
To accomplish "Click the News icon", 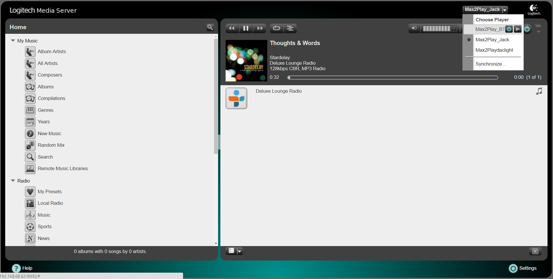I will [x=30, y=238].
